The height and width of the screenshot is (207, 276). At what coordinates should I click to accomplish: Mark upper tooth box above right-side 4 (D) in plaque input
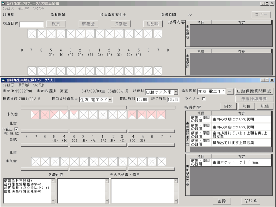(x=132, y=115)
